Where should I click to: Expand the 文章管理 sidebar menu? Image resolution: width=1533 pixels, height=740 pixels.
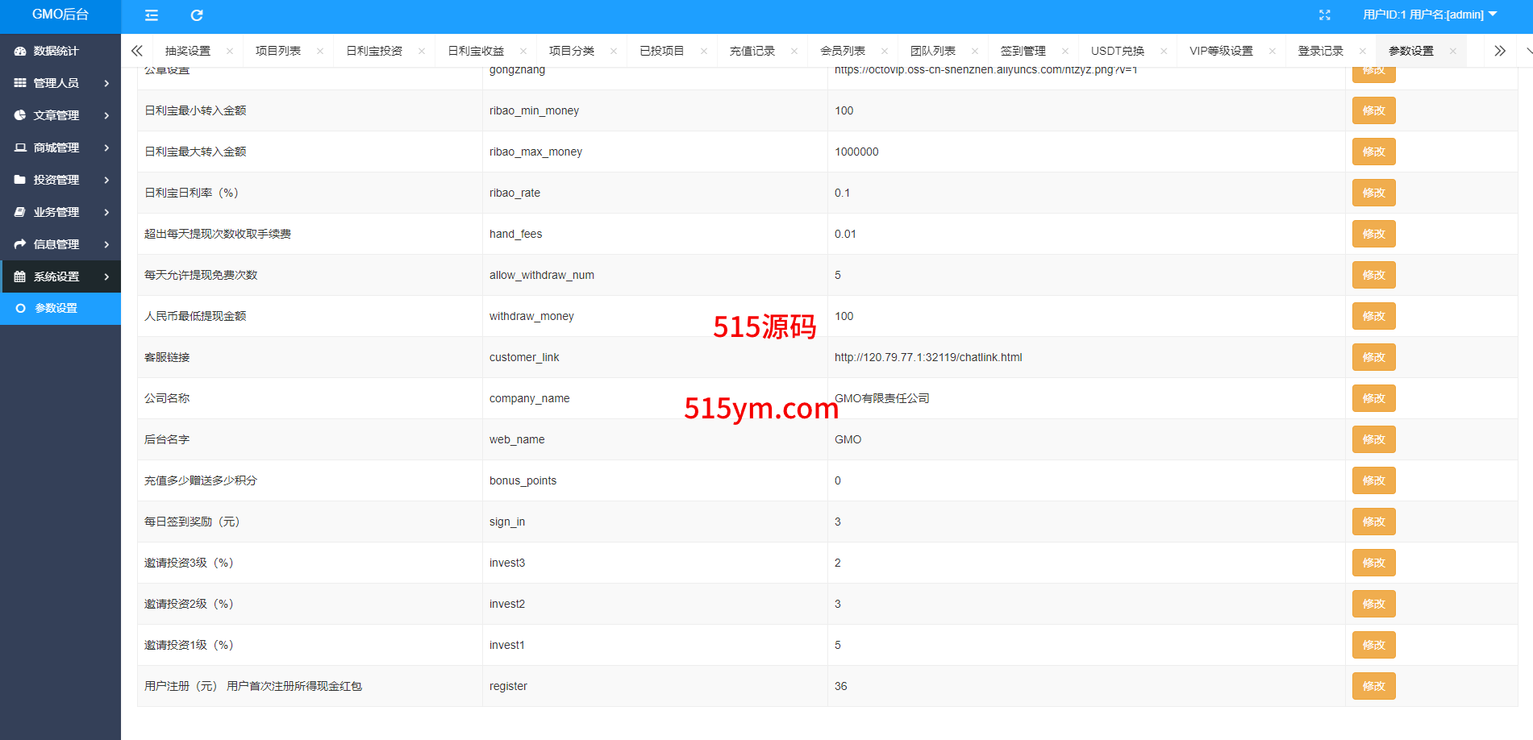pyautogui.click(x=60, y=115)
